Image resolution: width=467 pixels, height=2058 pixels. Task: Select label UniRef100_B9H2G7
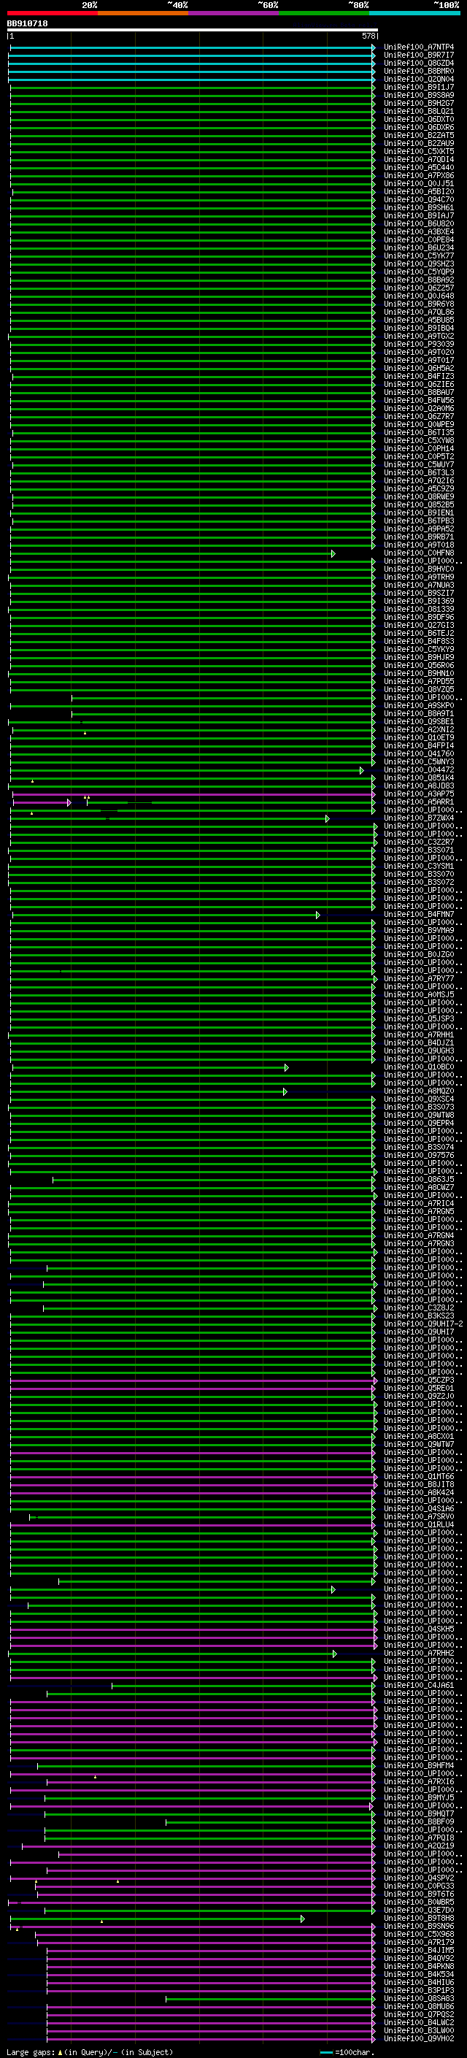tap(419, 103)
